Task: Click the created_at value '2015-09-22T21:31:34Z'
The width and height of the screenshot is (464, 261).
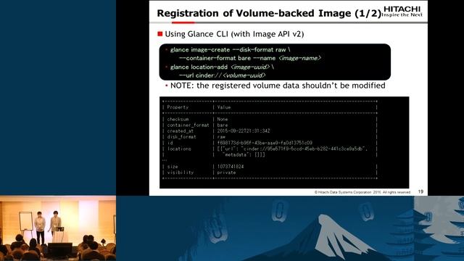Action: pyautogui.click(x=244, y=130)
